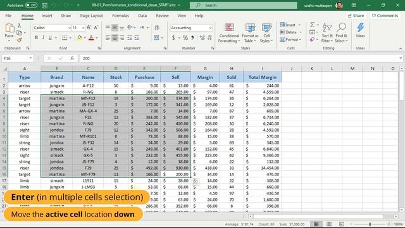Toggle align right button
This screenshot has height=228, width=405.
pos(121,38)
